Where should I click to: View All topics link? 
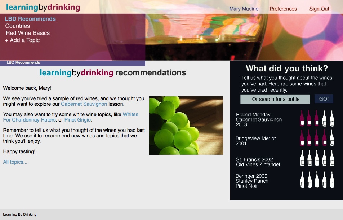(x=15, y=162)
